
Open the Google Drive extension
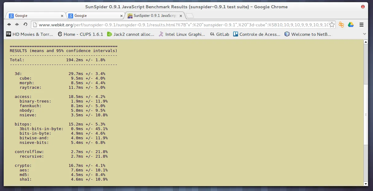click(x=351, y=24)
